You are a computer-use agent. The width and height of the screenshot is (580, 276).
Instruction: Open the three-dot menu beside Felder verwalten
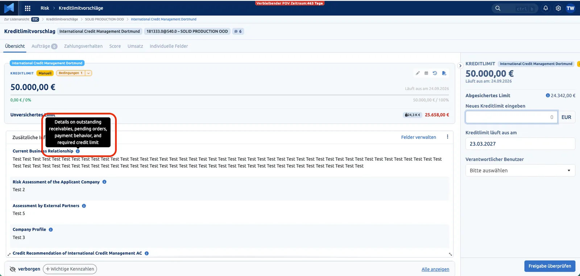point(447,137)
